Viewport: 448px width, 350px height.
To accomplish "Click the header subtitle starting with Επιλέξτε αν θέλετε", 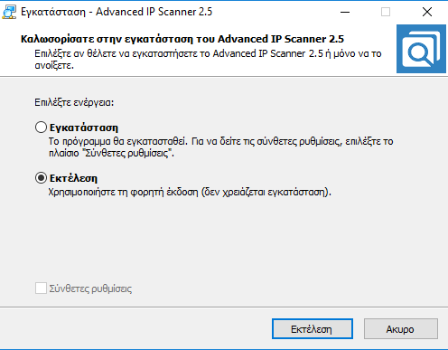I will click(208, 60).
